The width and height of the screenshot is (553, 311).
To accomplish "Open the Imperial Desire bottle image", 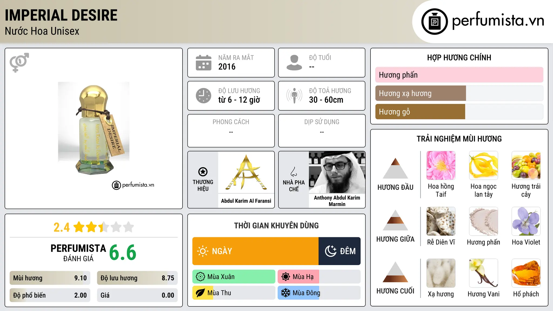I will point(94,128).
